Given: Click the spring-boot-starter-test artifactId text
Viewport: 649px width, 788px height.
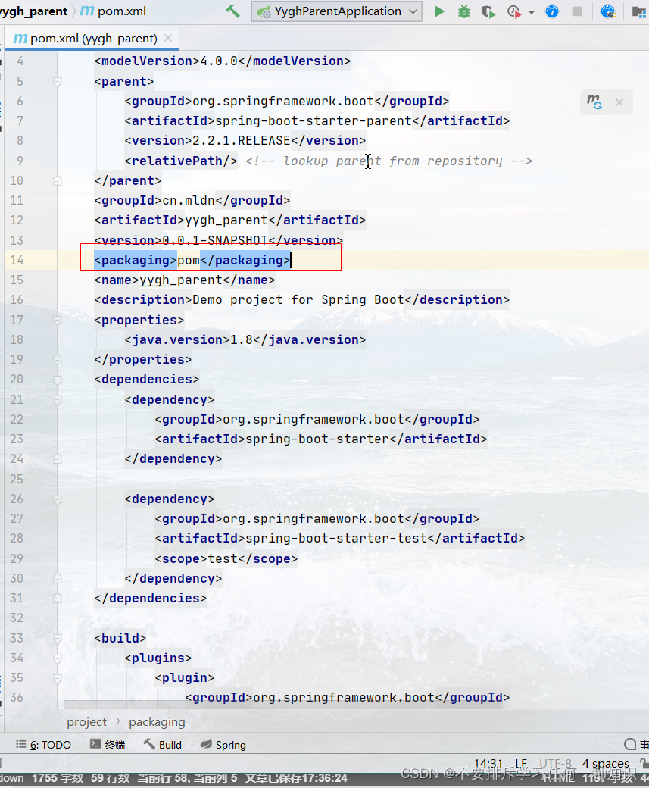Looking at the screenshot, I should click(336, 538).
